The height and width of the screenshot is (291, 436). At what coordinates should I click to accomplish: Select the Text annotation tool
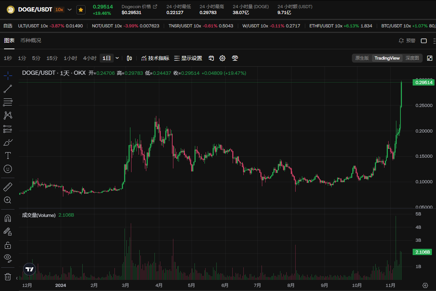pos(8,155)
